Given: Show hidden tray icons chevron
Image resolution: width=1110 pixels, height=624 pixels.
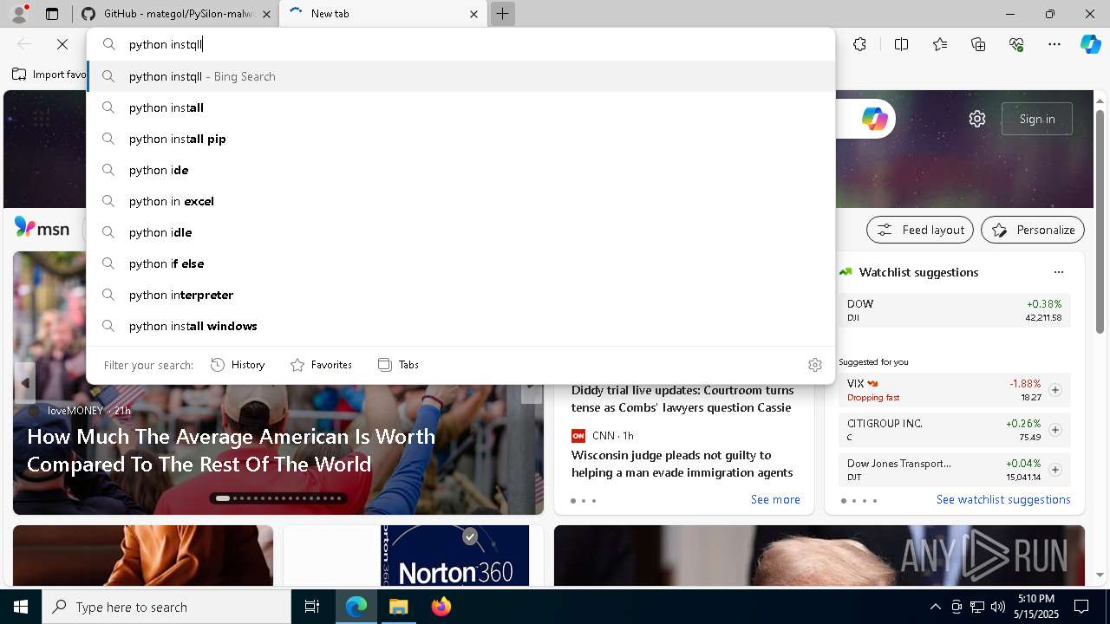Looking at the screenshot, I should [935, 607].
